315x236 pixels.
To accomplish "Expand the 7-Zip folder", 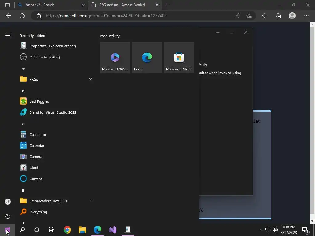I will (x=56, y=79).
